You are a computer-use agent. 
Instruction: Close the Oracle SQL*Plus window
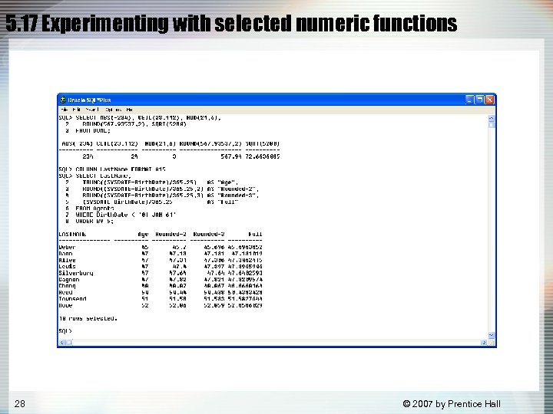coord(489,100)
